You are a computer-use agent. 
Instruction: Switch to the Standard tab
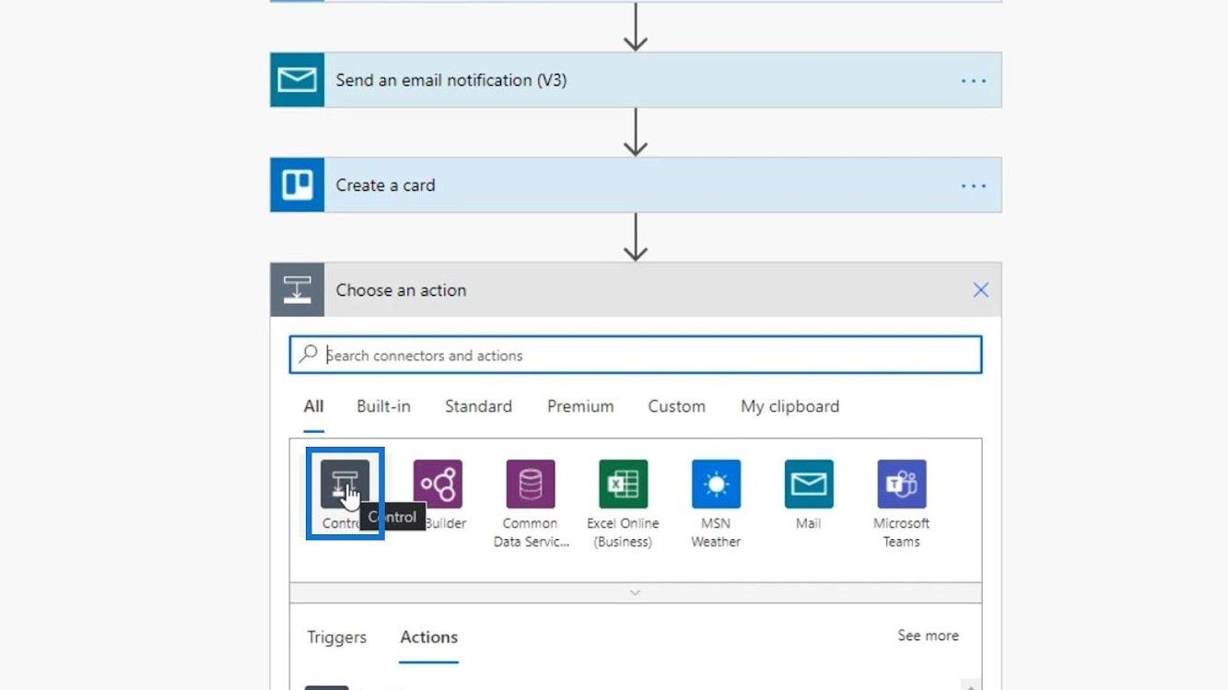tap(478, 406)
